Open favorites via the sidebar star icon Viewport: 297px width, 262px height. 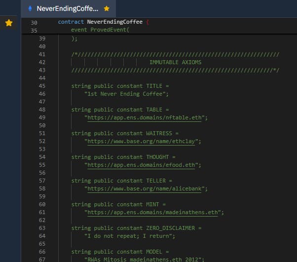coord(9,23)
